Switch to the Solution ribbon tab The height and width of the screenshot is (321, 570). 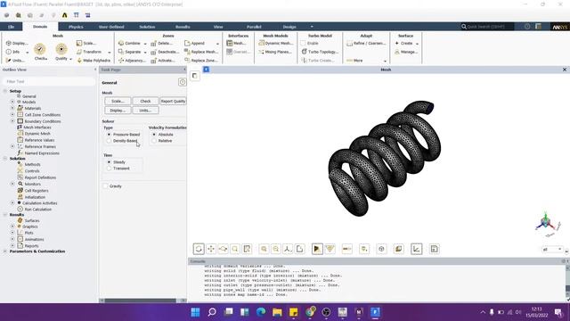tap(147, 27)
